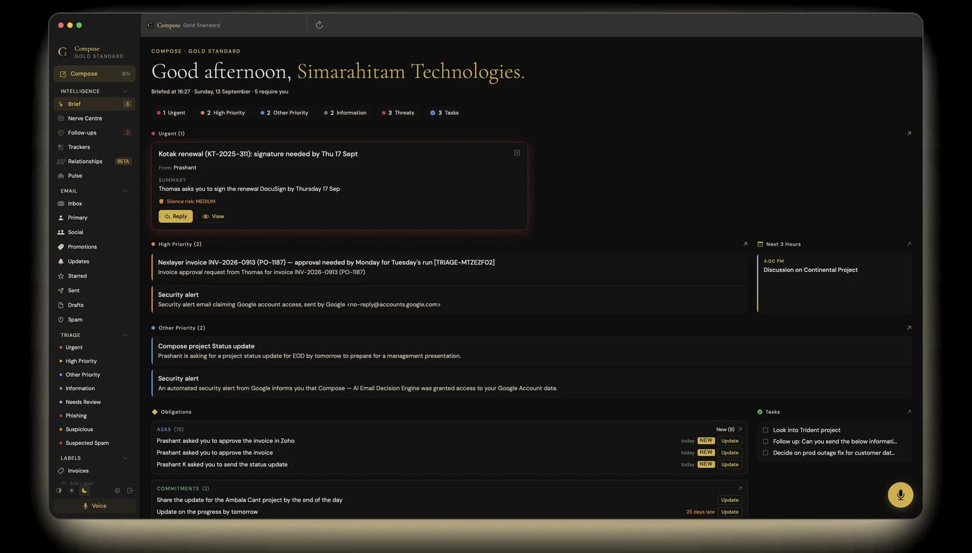Collapse the Email sidebar section
Image resolution: width=972 pixels, height=553 pixels.
coord(125,191)
